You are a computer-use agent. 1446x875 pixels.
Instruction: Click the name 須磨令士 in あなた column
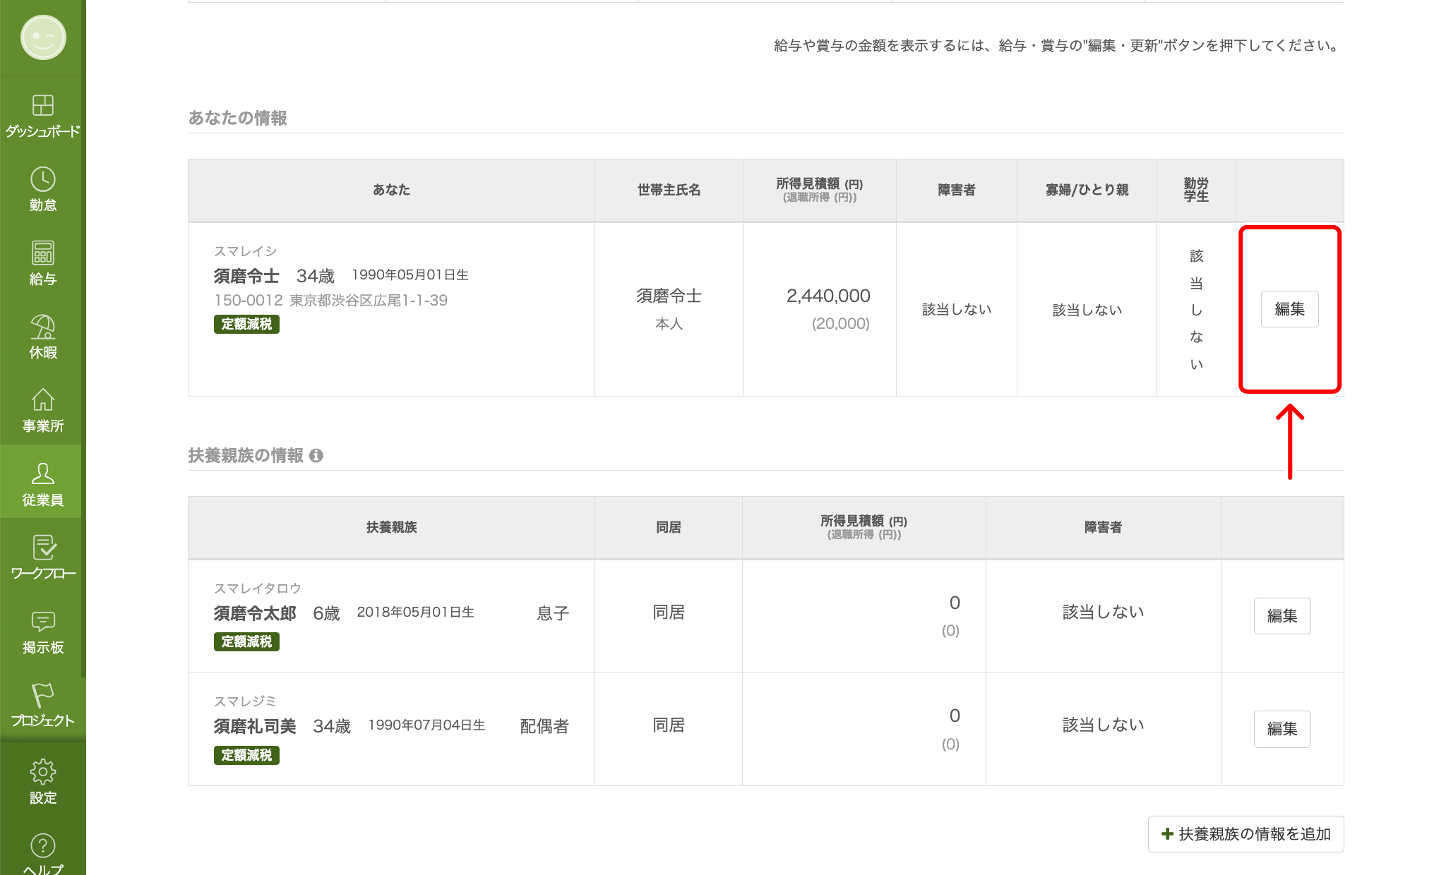pyautogui.click(x=246, y=276)
